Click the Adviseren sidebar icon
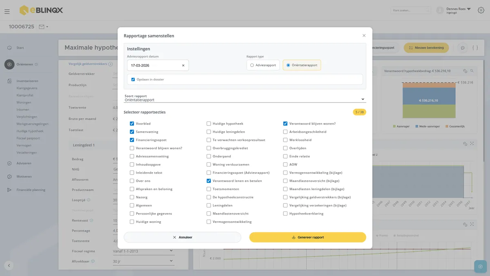Viewport: 490px width, 276px height. point(9,163)
